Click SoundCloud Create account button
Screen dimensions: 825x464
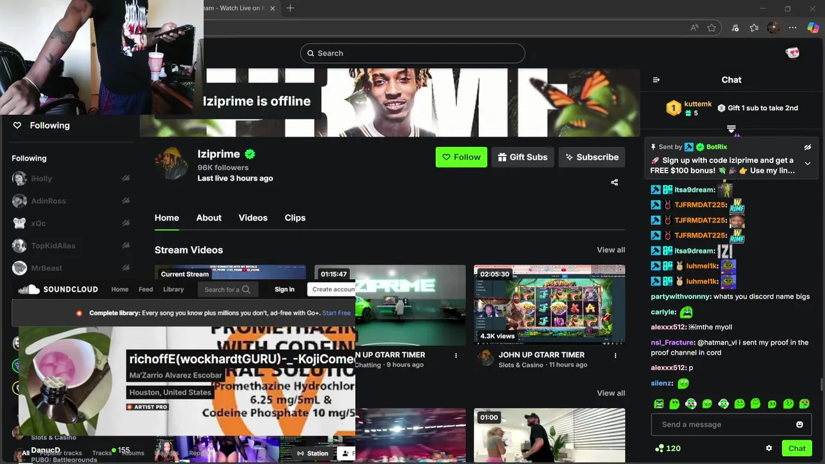tap(332, 289)
